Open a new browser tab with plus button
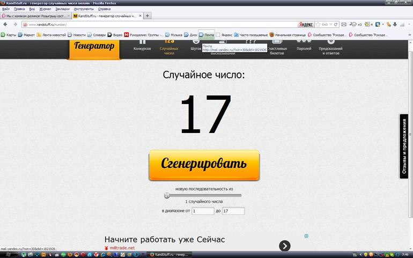 147,16
